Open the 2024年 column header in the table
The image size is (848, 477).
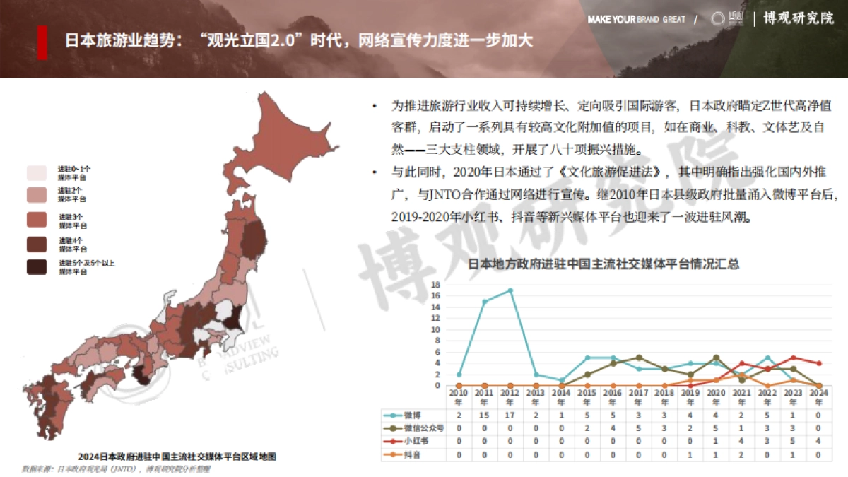(x=818, y=396)
